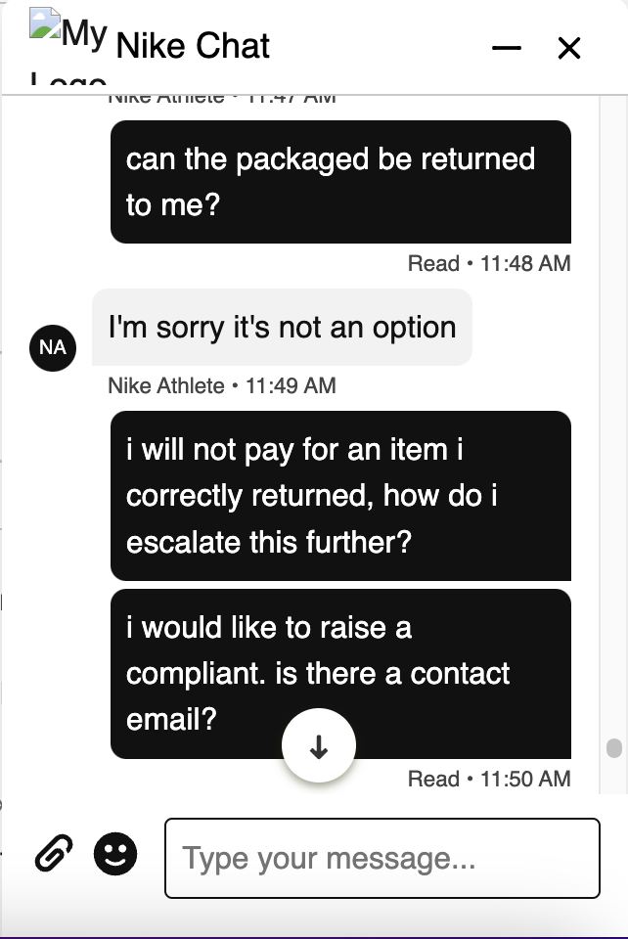Open the paperclip attachment picker
Image resolution: width=628 pixels, height=939 pixels.
click(x=54, y=853)
